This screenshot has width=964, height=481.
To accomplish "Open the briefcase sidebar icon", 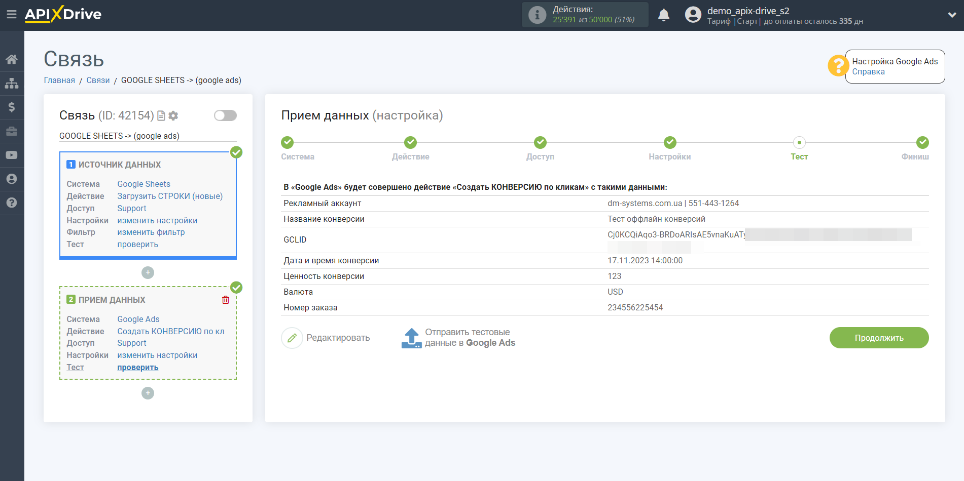I will tap(12, 131).
